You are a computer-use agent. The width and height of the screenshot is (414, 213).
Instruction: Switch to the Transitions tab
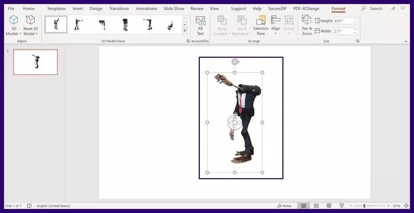(119, 8)
